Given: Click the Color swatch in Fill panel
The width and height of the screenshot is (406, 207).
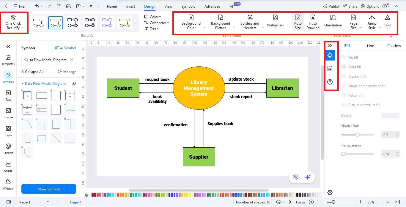Looking at the screenshot, I should 390,115.
